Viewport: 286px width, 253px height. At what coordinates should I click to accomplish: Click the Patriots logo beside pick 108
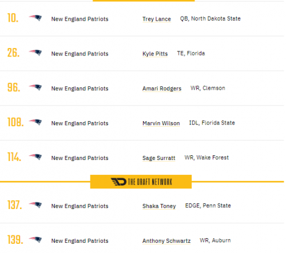pos(35,122)
